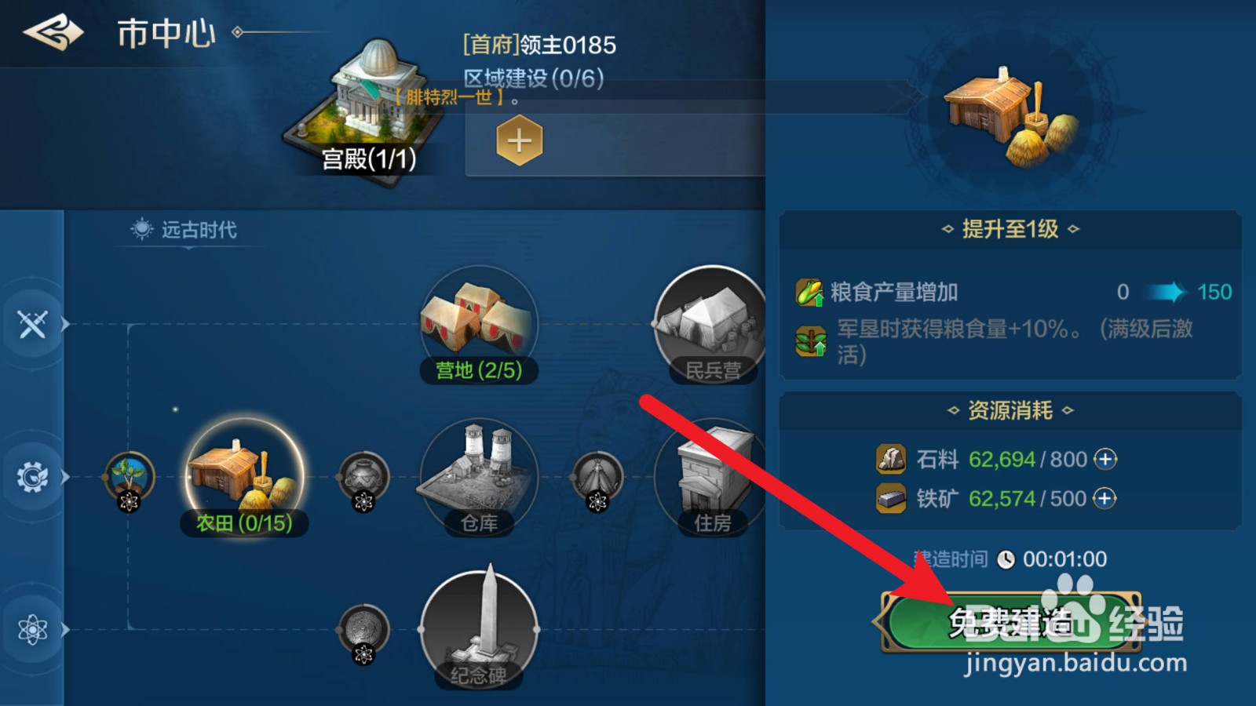The width and height of the screenshot is (1256, 706).
Task: Add more 石料 stone with the plus
Action: [x=1105, y=459]
